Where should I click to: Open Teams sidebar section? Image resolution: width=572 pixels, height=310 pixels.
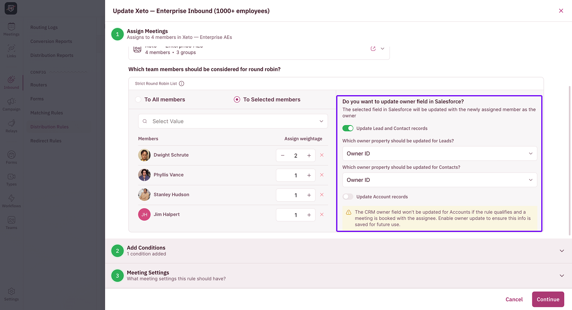tap(11, 223)
